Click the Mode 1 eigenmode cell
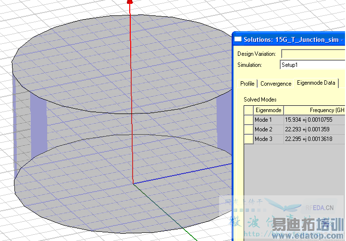 point(268,120)
